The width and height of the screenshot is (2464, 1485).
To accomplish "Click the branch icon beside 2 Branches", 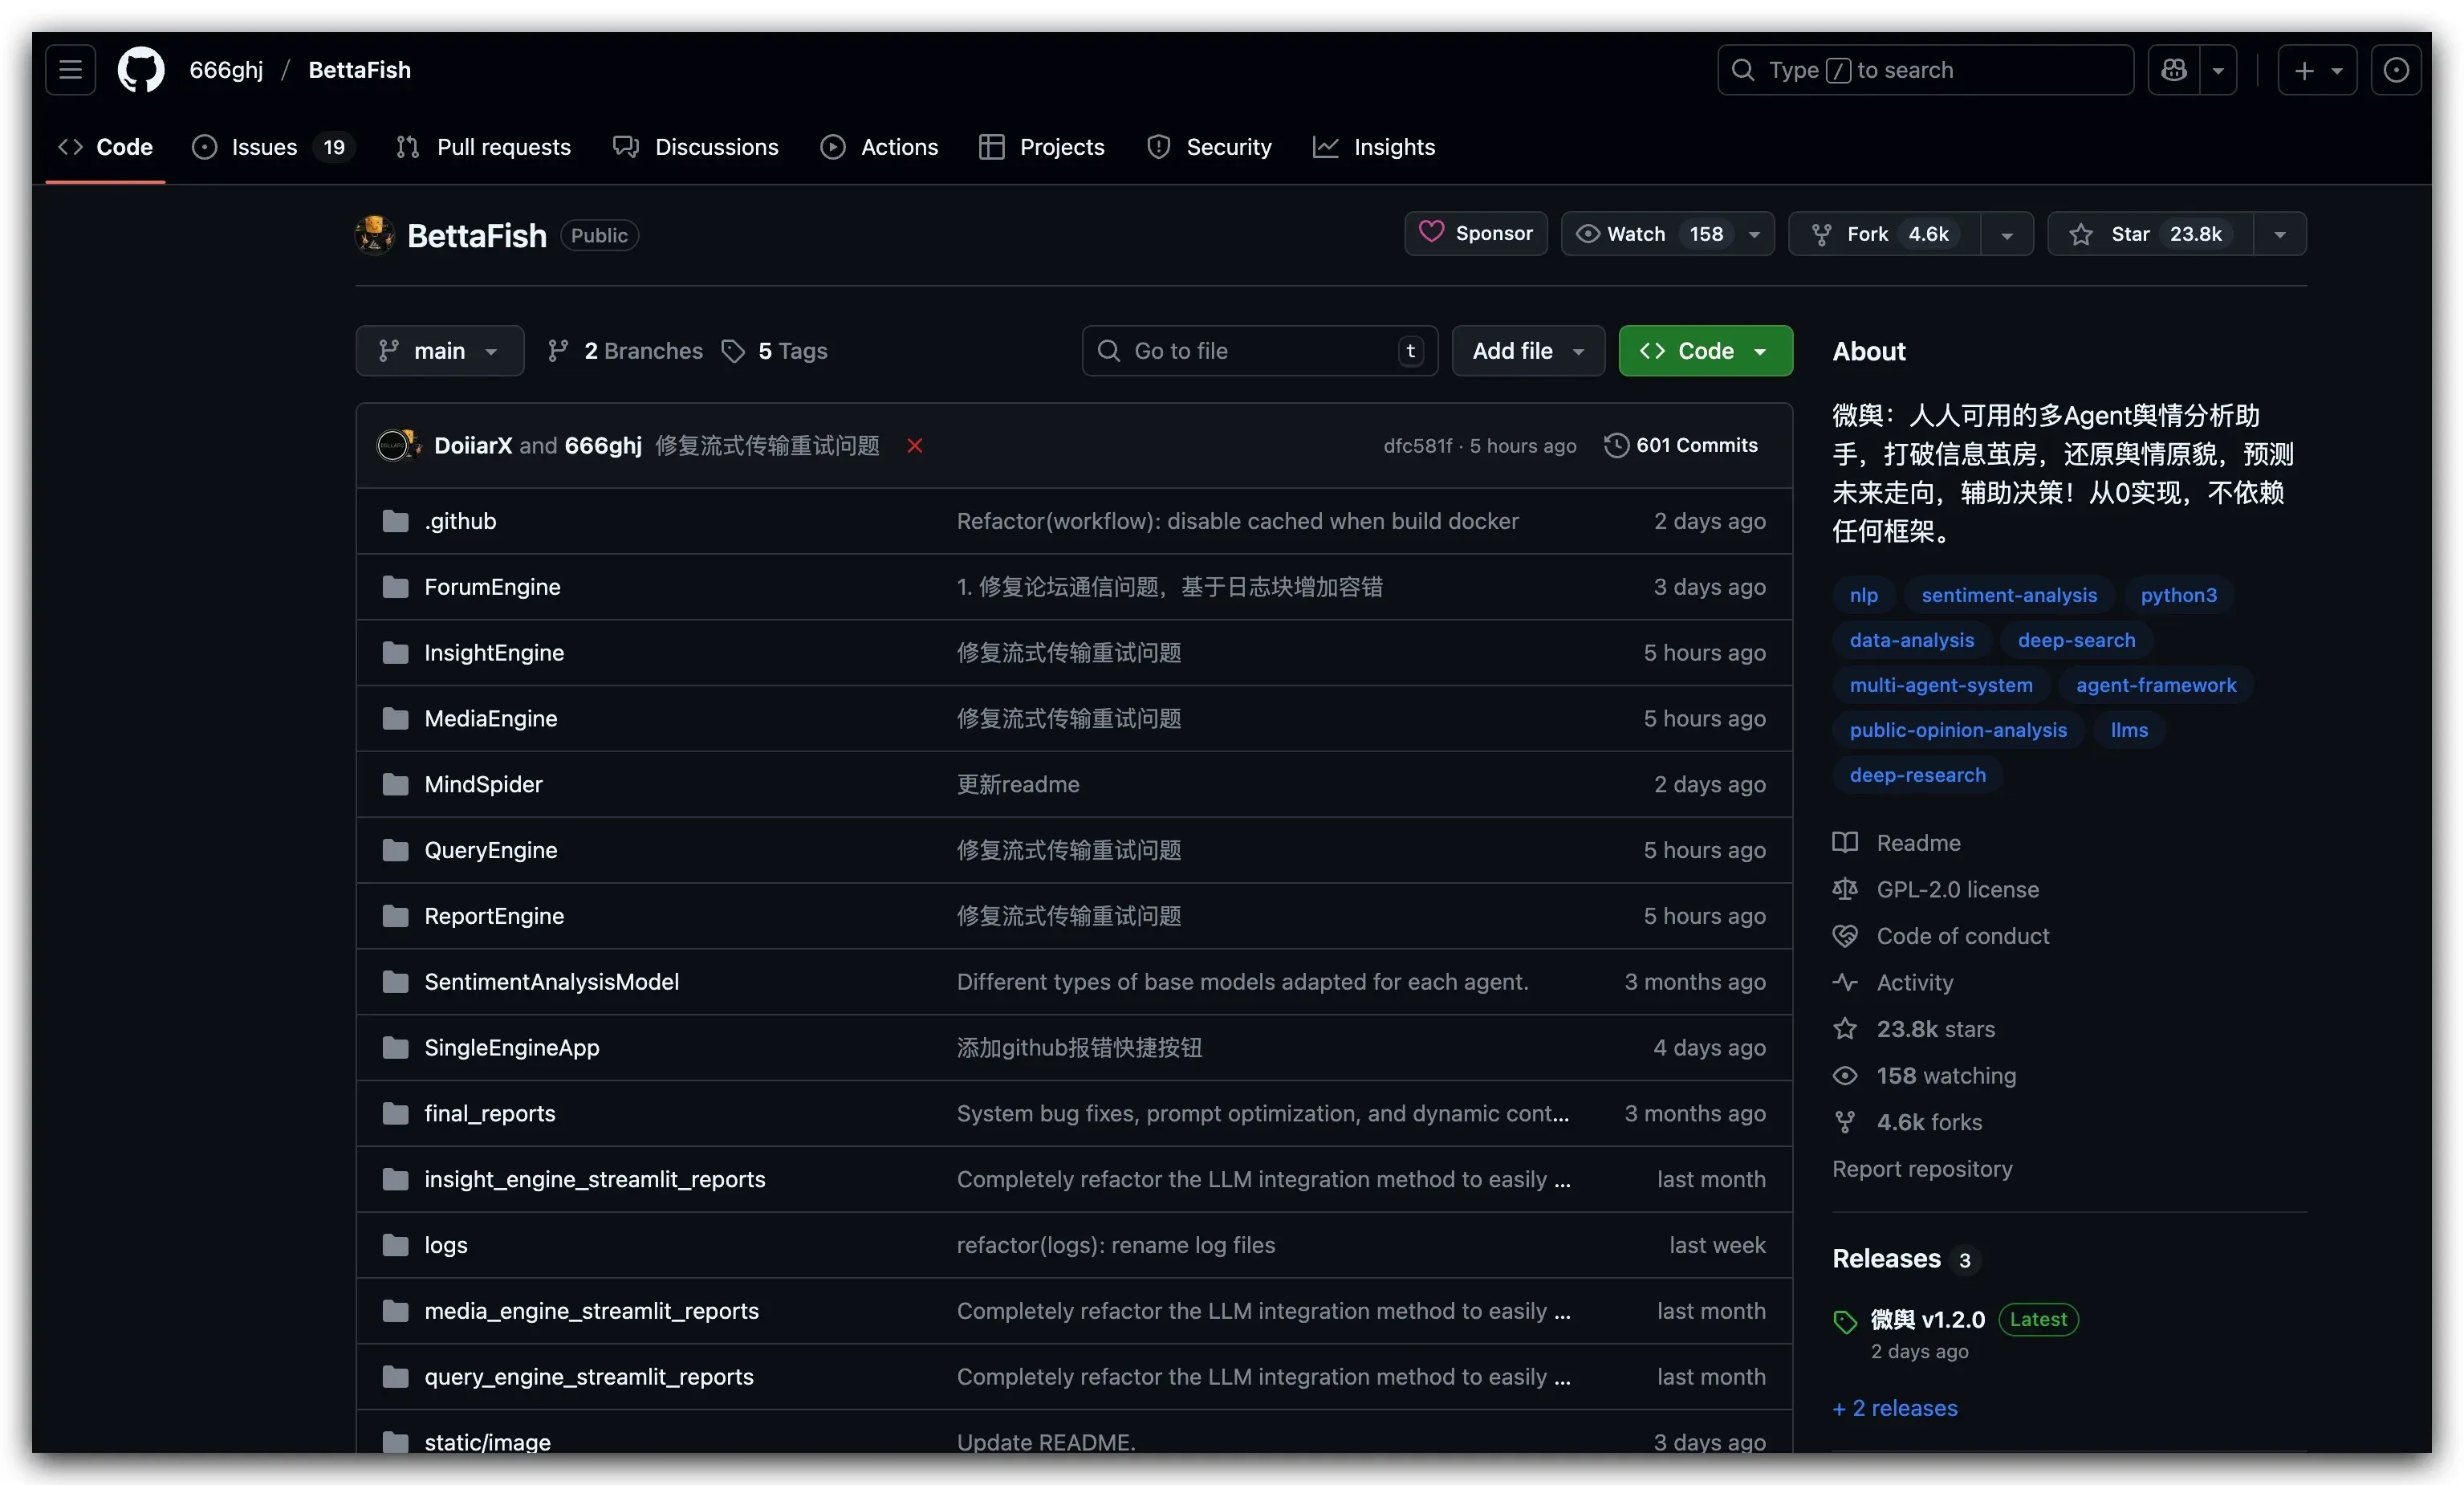I will (x=558, y=351).
